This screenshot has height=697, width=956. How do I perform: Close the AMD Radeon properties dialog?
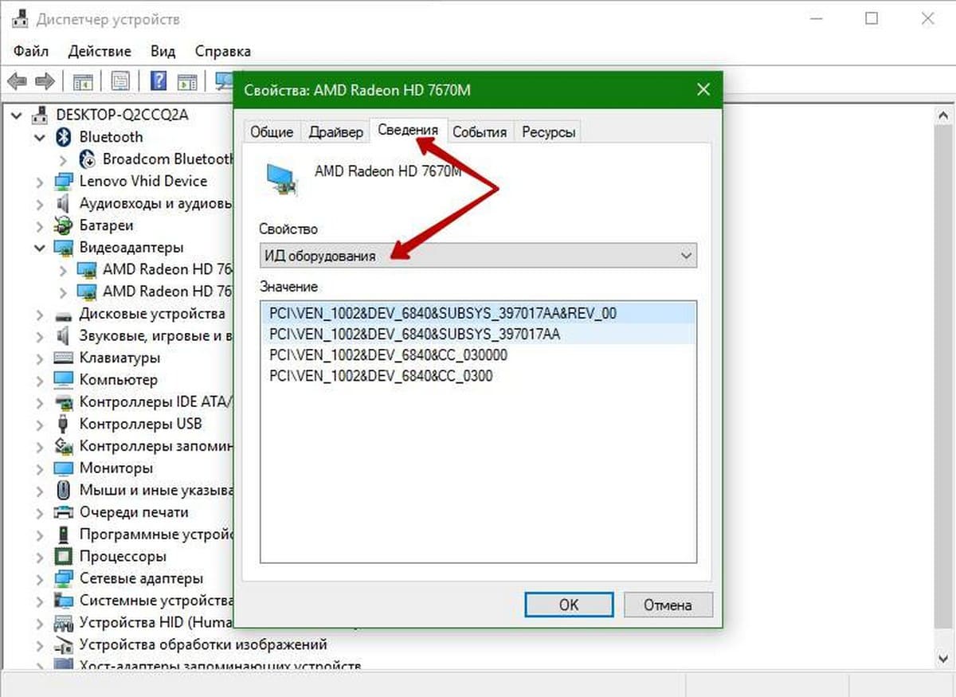(x=703, y=90)
